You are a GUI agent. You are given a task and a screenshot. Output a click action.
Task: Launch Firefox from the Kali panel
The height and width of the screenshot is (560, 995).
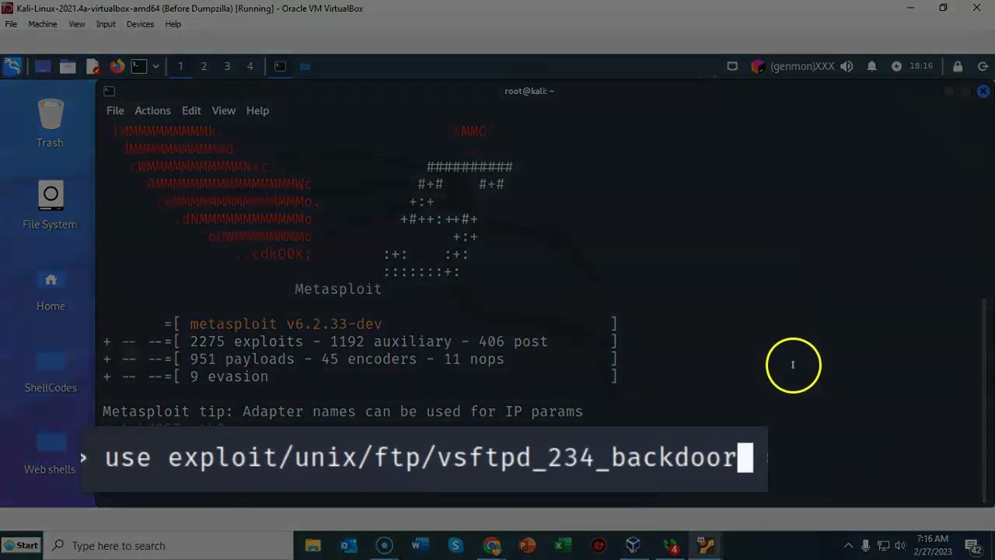[x=117, y=67]
